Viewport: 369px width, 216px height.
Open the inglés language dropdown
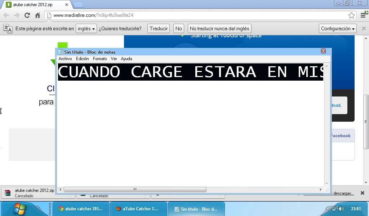(86, 28)
